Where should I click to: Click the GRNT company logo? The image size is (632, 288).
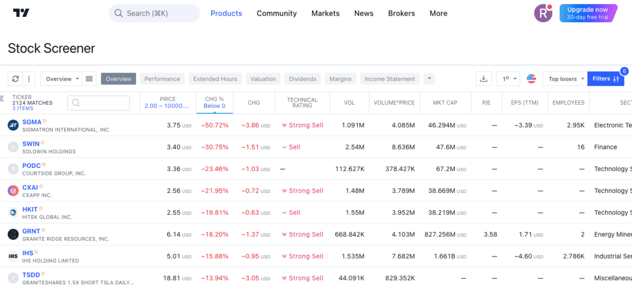point(13,234)
